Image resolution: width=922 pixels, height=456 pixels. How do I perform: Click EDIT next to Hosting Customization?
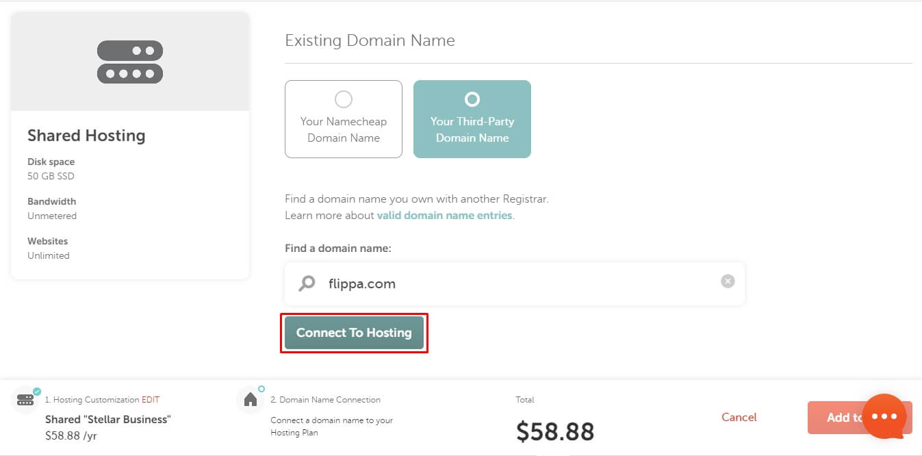(x=151, y=400)
